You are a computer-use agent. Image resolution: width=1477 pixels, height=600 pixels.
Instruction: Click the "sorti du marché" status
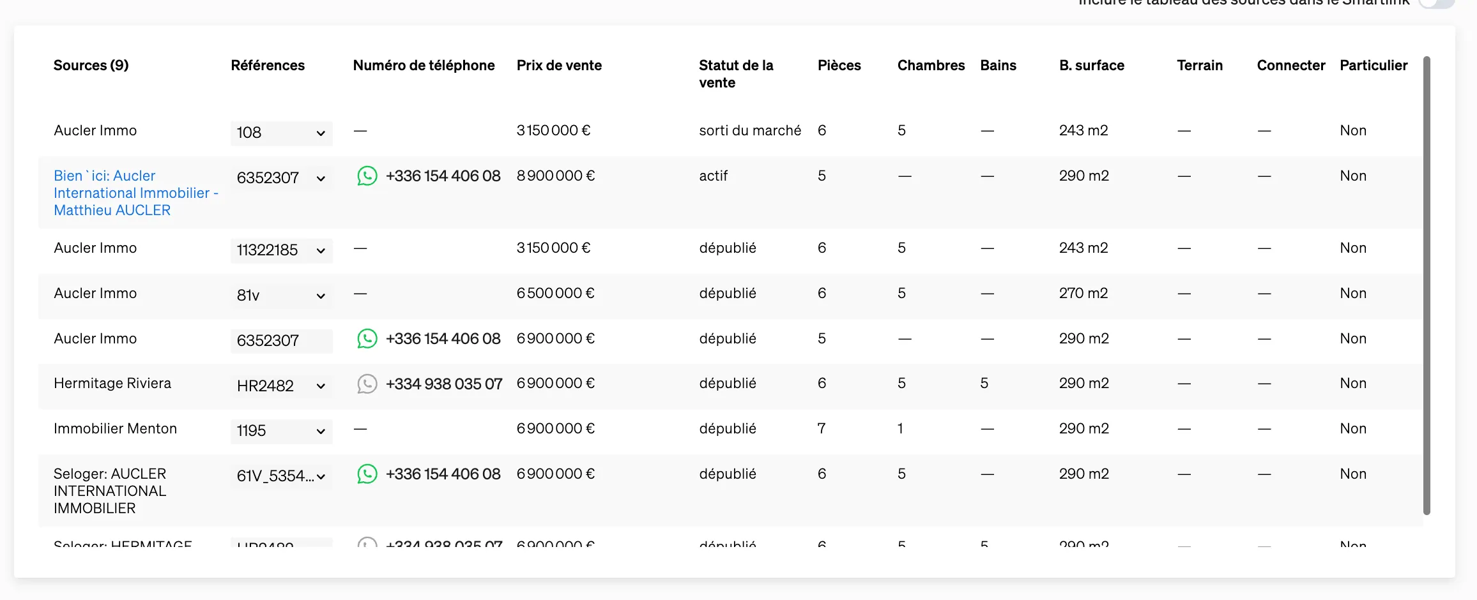point(750,130)
